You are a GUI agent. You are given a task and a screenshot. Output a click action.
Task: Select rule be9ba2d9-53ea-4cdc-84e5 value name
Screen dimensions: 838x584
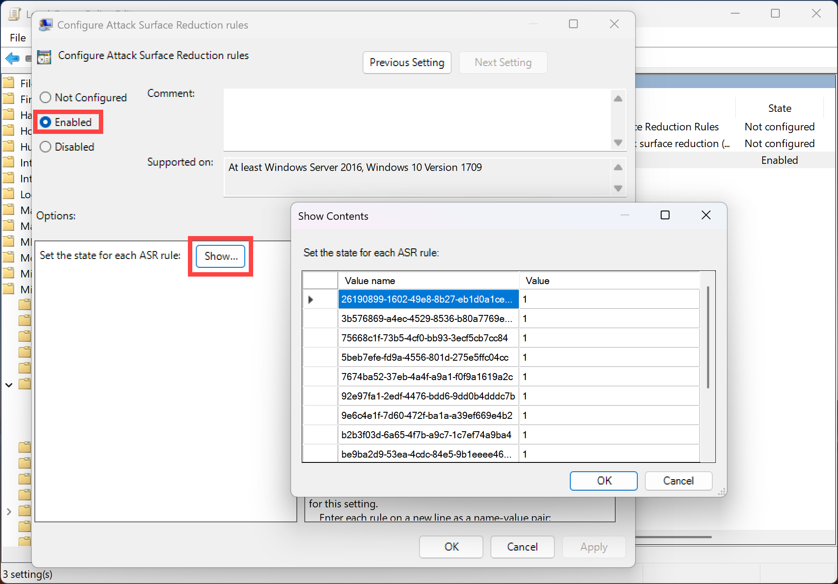428,454
